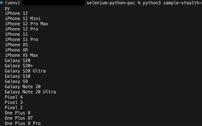Click the One Plus 8T line
The width and height of the screenshot is (202, 126).
(x=19, y=118)
